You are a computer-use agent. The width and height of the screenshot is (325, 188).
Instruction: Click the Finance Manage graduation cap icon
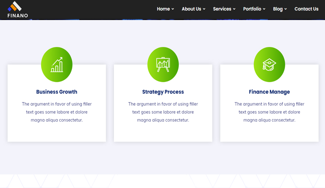(x=269, y=64)
